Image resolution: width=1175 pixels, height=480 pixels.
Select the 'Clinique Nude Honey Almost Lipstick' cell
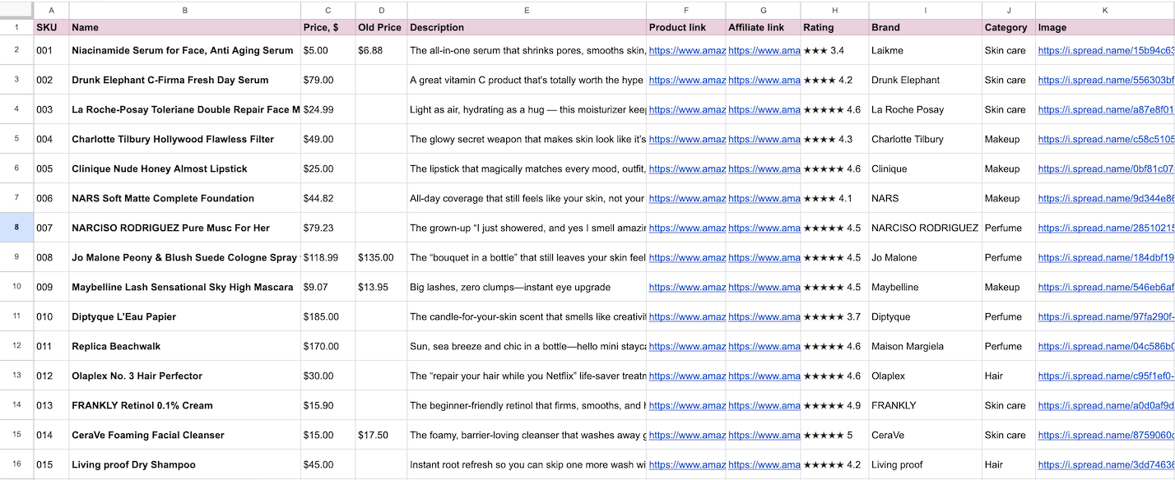point(185,168)
